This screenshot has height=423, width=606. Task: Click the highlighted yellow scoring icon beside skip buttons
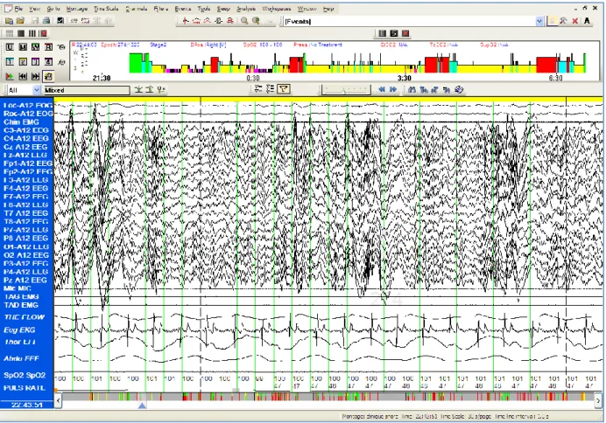click(48, 76)
